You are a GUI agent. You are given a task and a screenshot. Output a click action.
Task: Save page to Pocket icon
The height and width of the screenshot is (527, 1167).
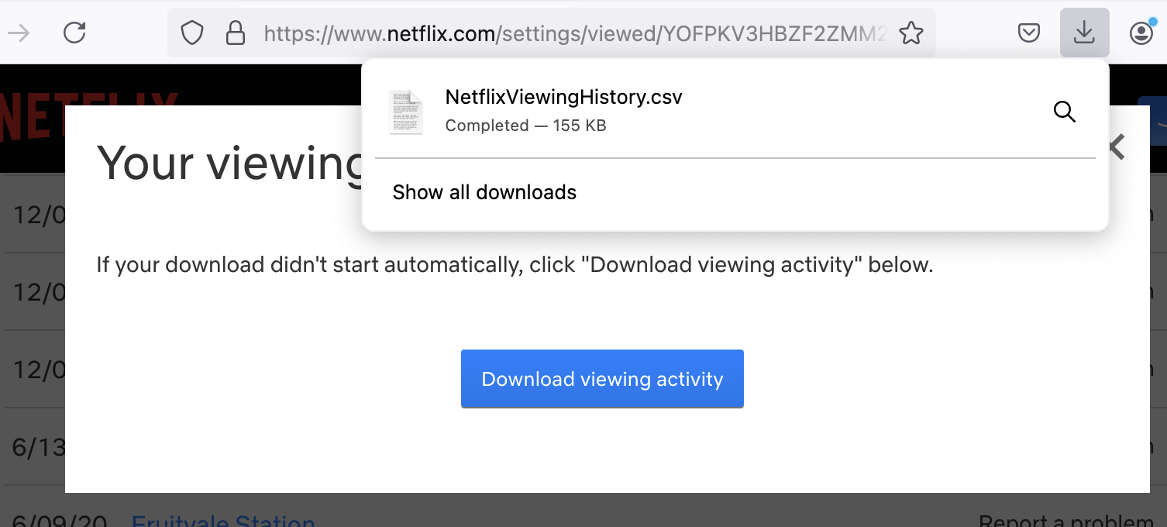click(x=1029, y=33)
